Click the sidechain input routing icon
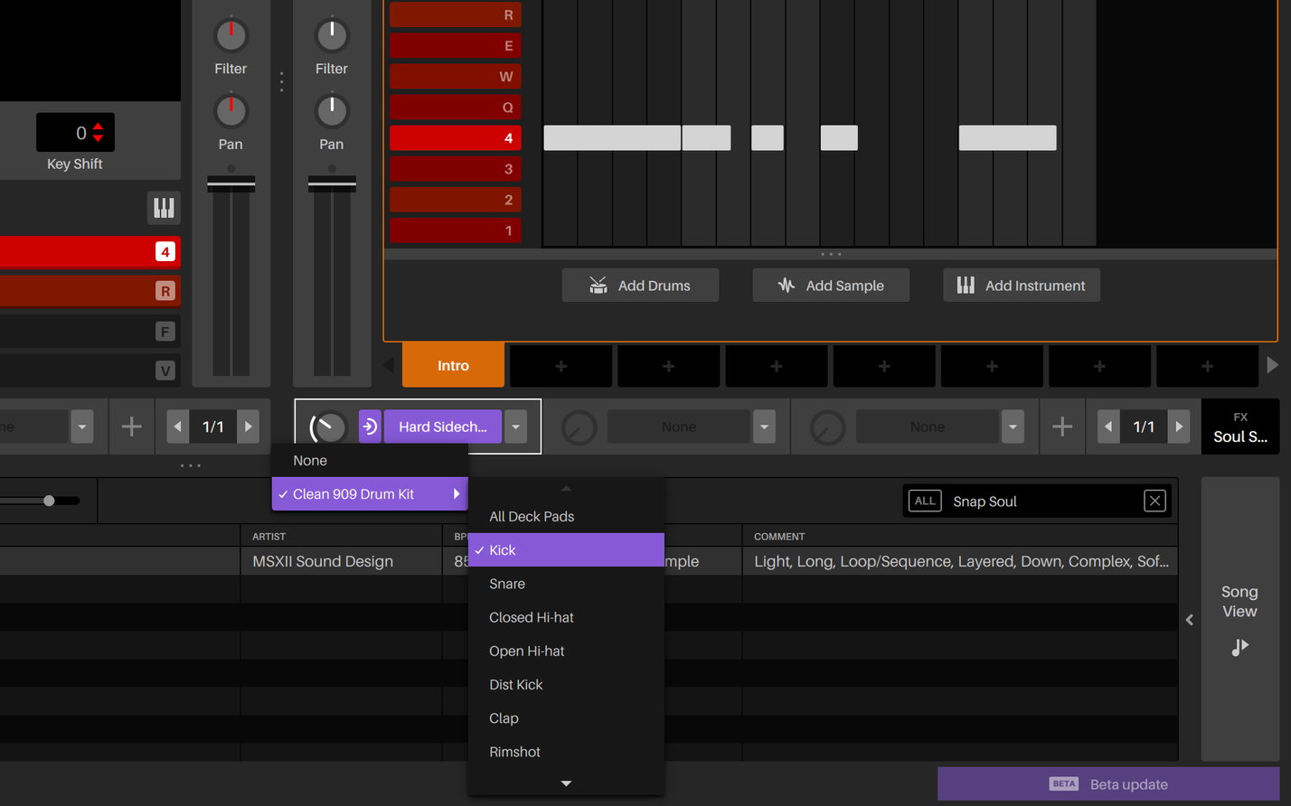Viewport: 1291px width, 806px height. (x=370, y=426)
